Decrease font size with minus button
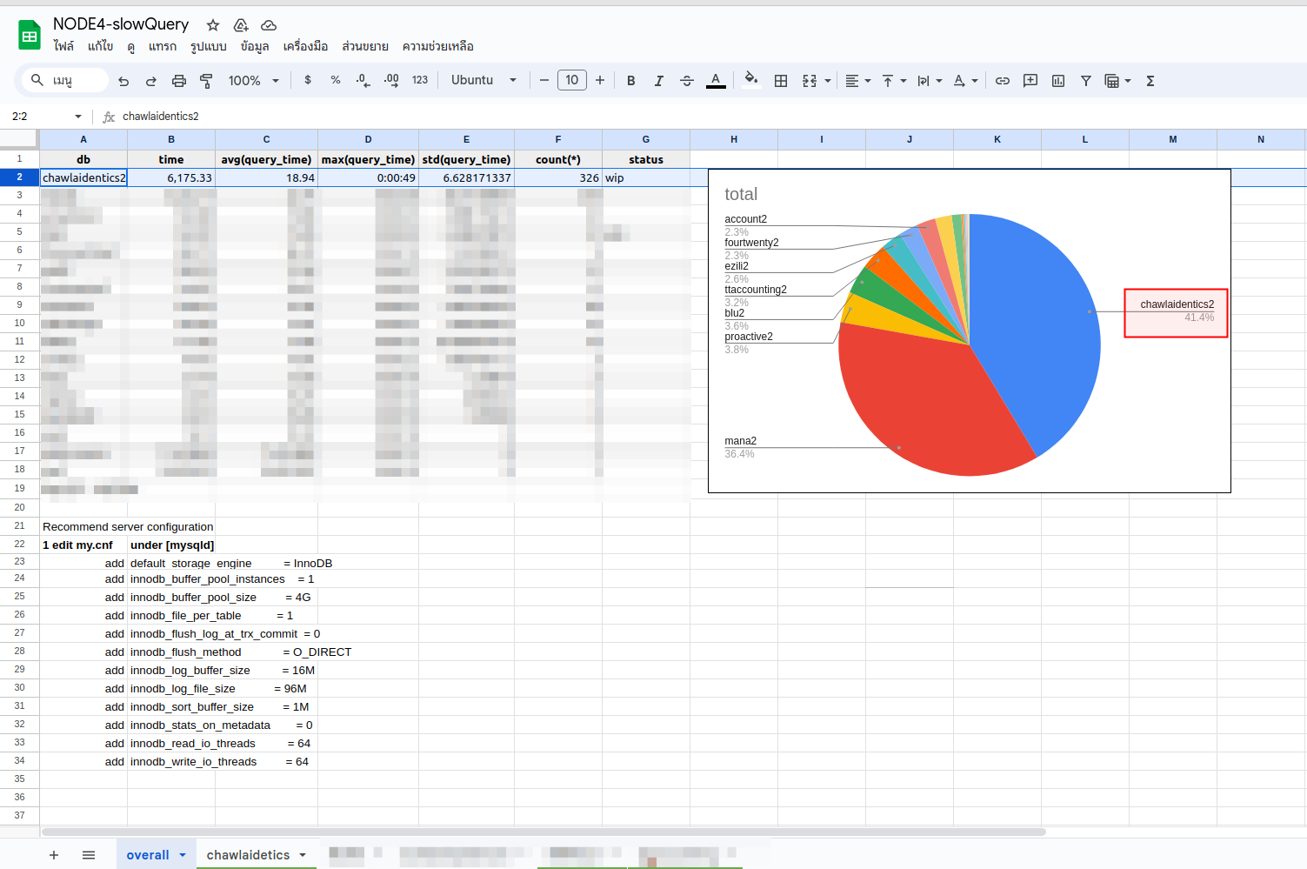1307x869 pixels. [544, 80]
